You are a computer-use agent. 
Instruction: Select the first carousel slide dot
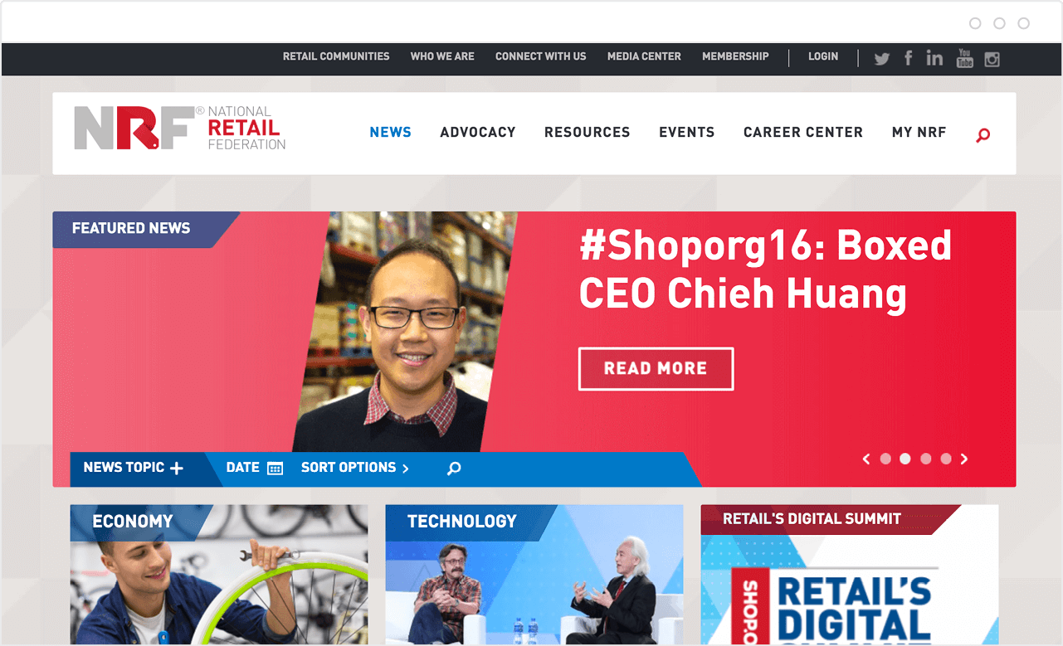[x=885, y=459]
